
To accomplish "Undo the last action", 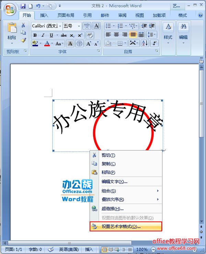I will [x=38, y=6].
